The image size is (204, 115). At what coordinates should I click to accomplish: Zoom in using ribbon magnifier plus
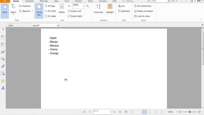88,6
